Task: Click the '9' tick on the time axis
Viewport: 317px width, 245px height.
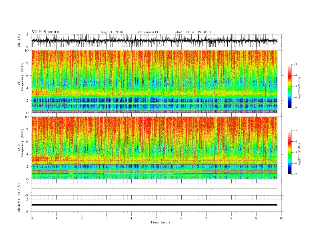Action: pos(256,218)
